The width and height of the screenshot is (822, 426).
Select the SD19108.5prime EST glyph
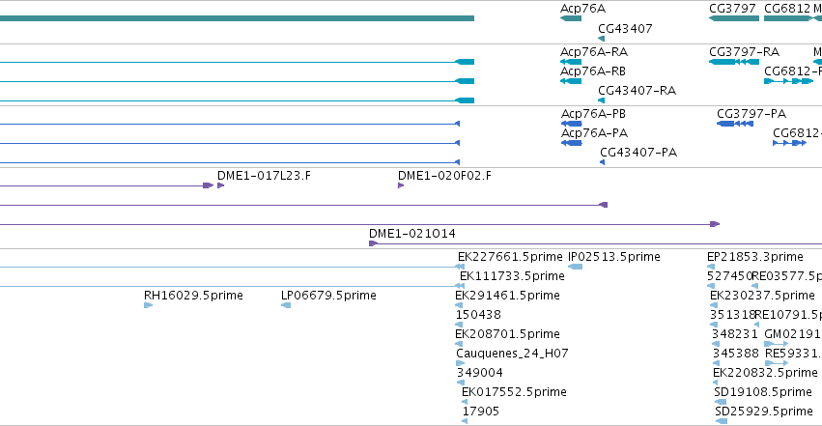coord(721,402)
